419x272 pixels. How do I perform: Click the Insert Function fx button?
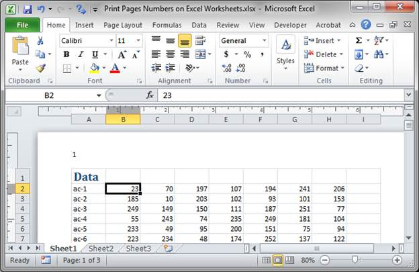click(150, 95)
